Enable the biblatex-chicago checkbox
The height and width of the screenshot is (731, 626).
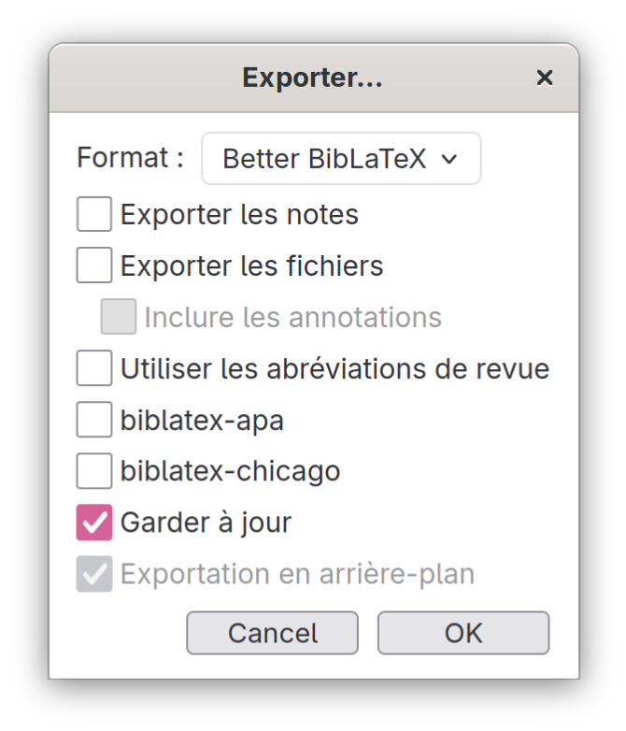pos(94,470)
